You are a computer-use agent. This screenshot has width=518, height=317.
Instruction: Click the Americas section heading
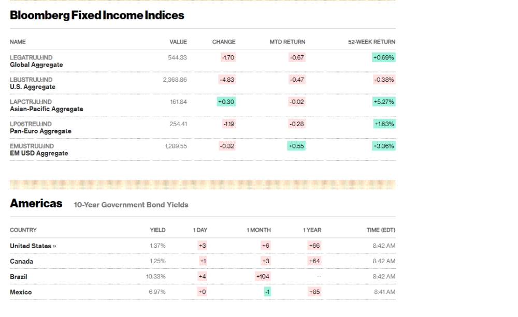click(x=36, y=204)
